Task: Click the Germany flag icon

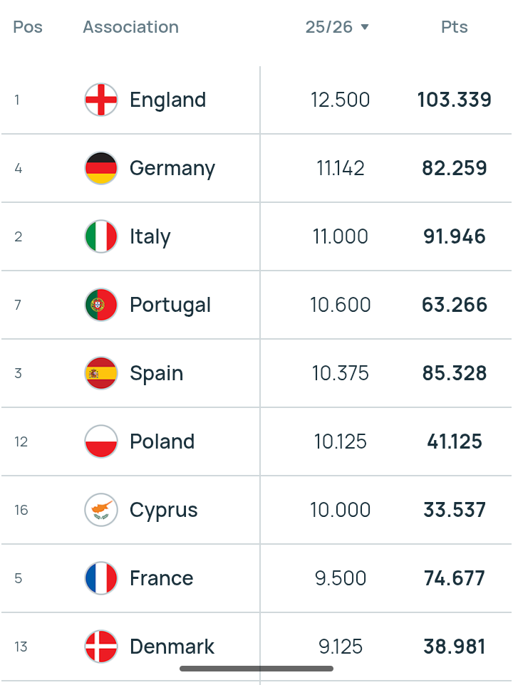Action: pos(101,168)
